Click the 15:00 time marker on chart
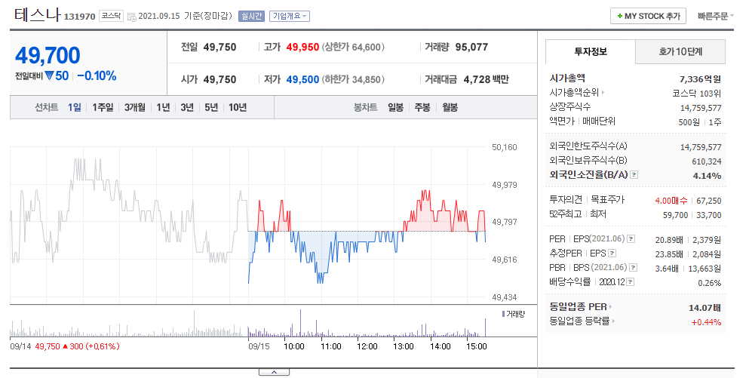The height and width of the screenshot is (378, 749). 476,346
